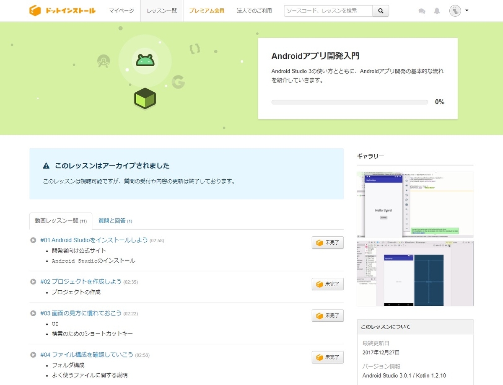The width and height of the screenshot is (503, 385).
Task: Open the Hello there gallery thumbnail
Action: pos(415,204)
